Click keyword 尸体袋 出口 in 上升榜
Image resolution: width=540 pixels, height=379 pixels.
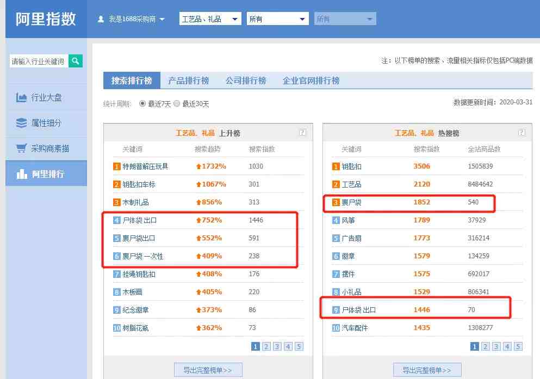tap(139, 220)
